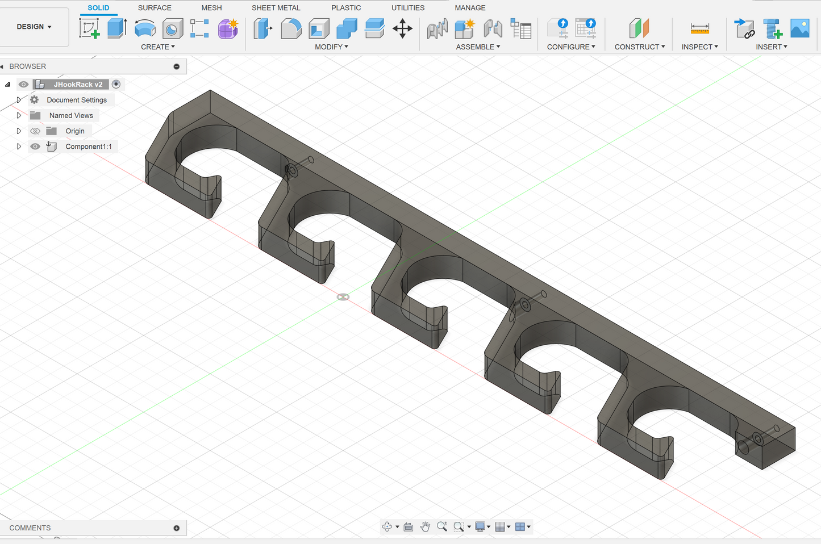Show the hidden Origin folder
The image size is (821, 544).
[35, 131]
